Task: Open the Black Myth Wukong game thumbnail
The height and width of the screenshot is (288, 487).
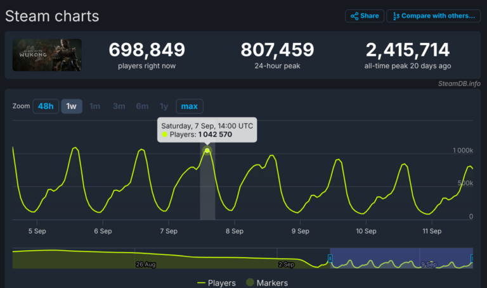Action: tap(47, 55)
